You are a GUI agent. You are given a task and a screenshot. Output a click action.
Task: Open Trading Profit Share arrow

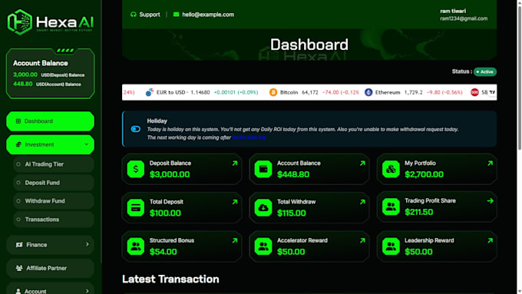click(490, 201)
